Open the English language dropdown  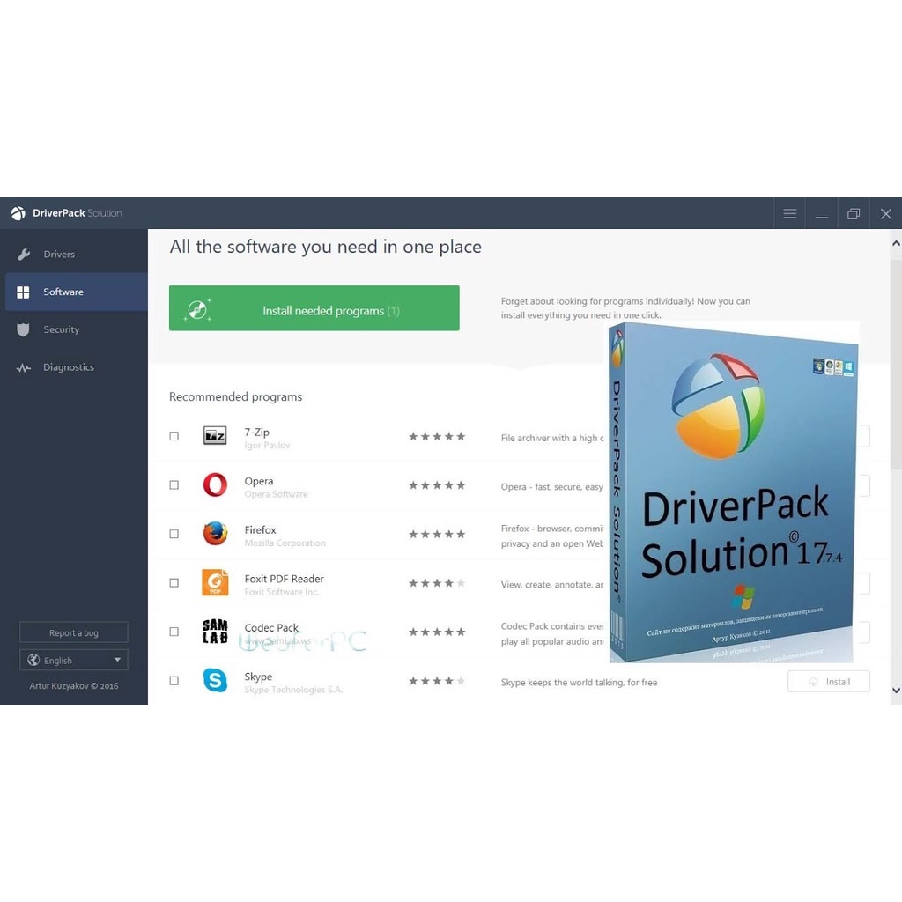click(74, 660)
